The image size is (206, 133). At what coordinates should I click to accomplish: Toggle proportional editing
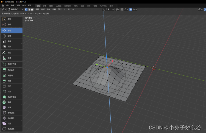click(x=131, y=9)
